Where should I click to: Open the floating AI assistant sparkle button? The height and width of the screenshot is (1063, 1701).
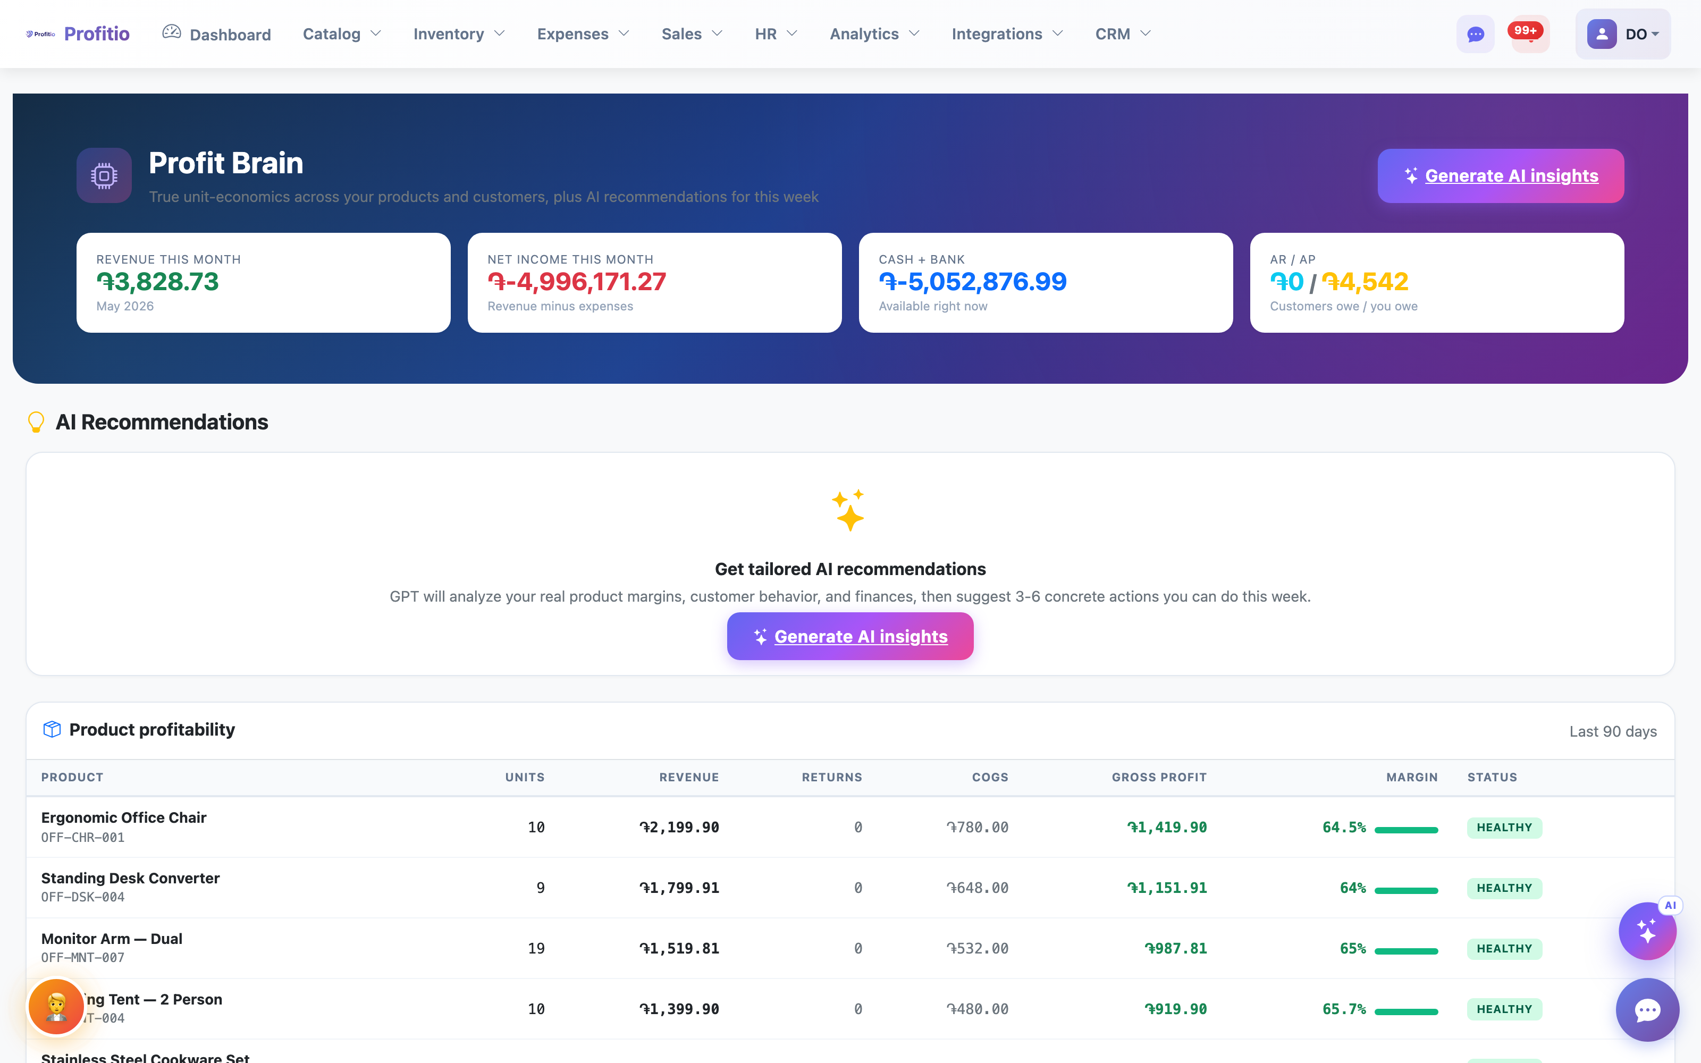click(x=1647, y=931)
